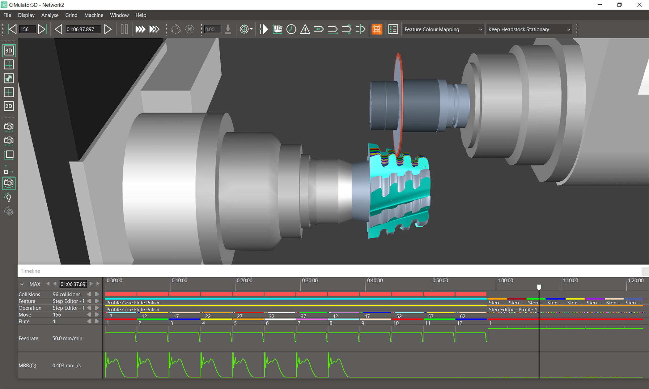
Task: Switch to 2D view mode
Action: [x=9, y=106]
